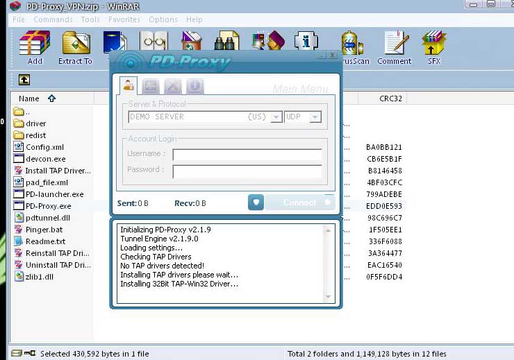Select devcon.exe in the archive
514x360 pixels.
(x=40, y=159)
